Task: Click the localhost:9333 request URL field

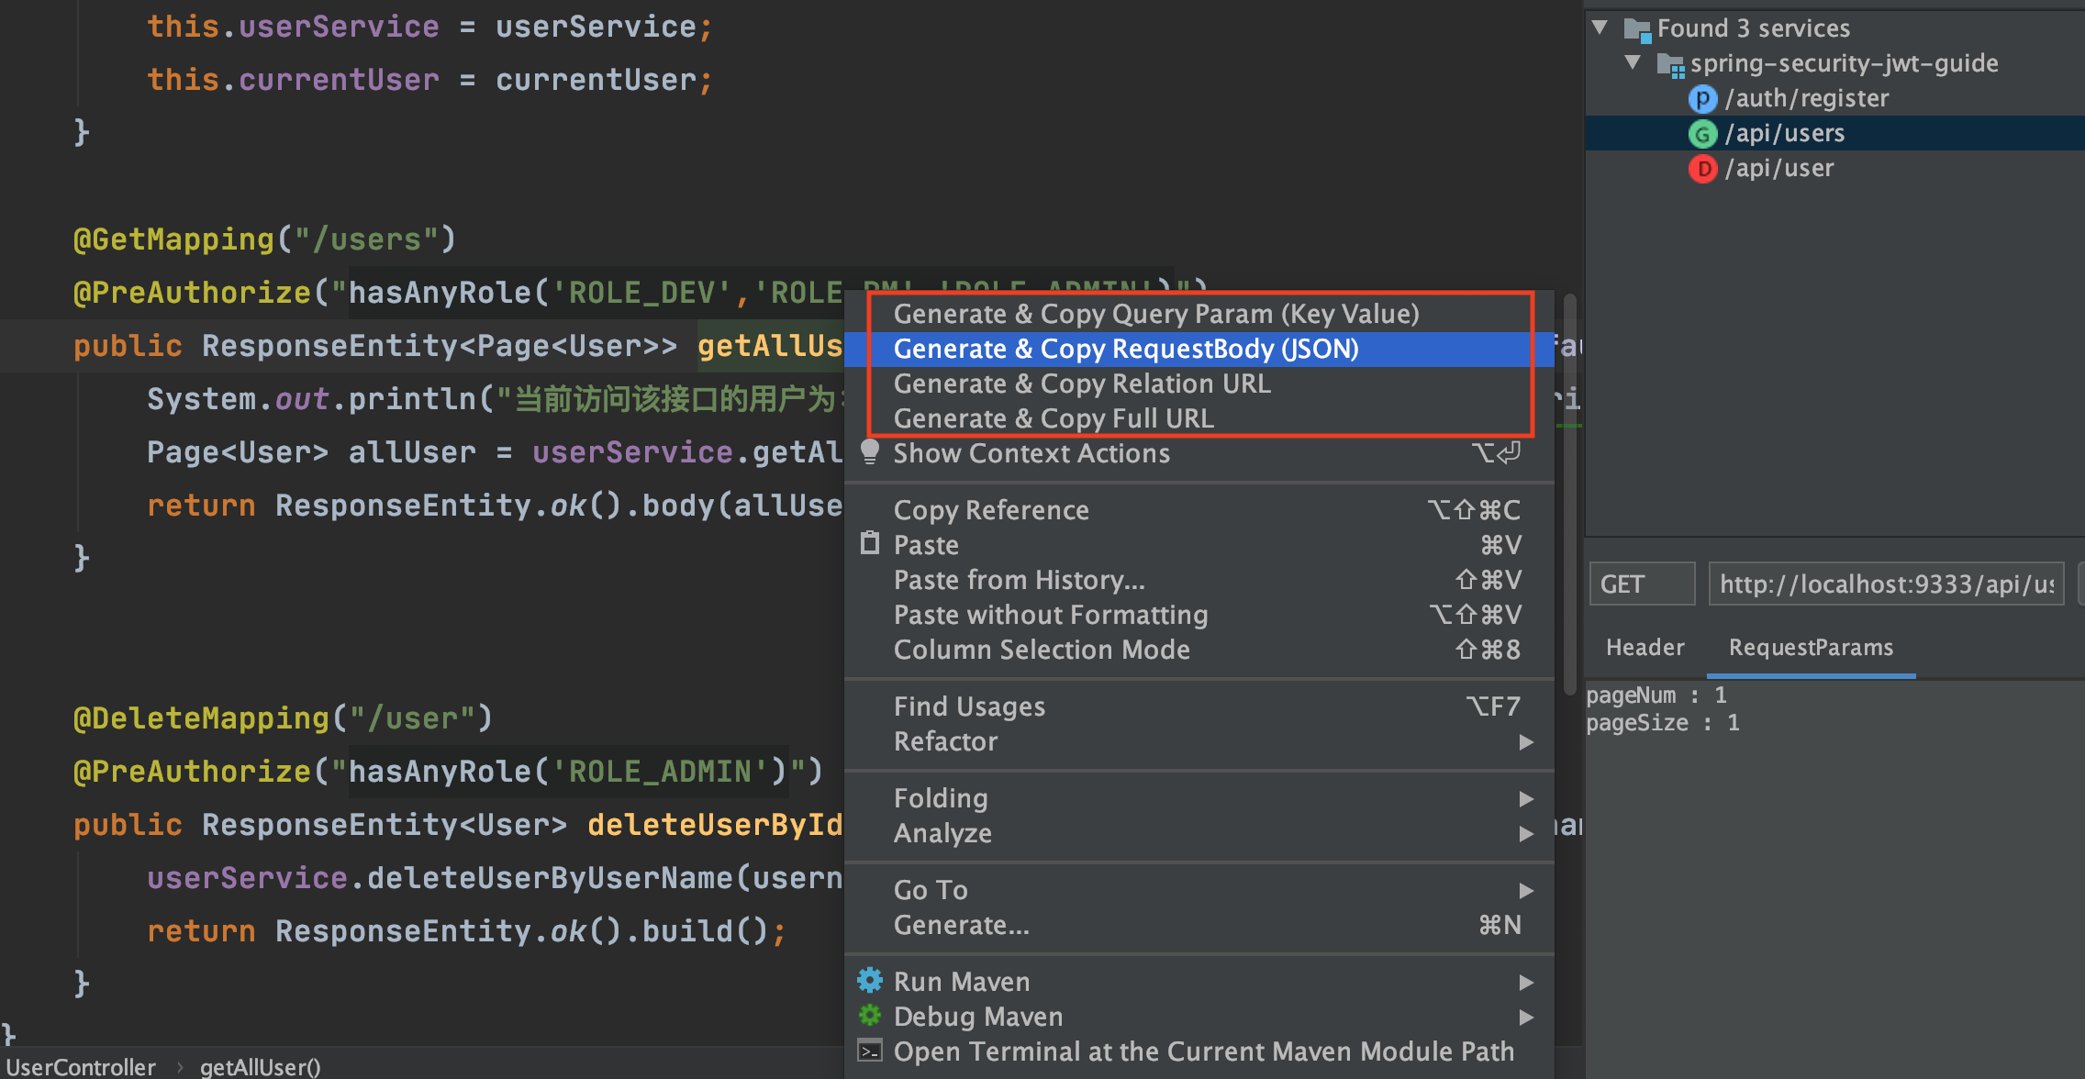Action: click(x=1886, y=584)
